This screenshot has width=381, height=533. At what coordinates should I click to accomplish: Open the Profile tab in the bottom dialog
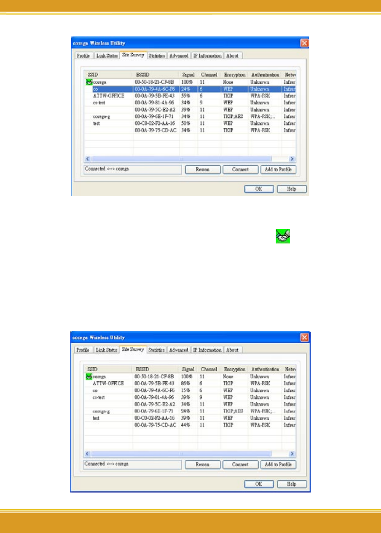(83, 350)
